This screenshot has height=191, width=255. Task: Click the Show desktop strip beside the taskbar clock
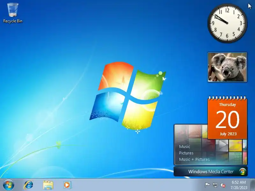point(253,185)
